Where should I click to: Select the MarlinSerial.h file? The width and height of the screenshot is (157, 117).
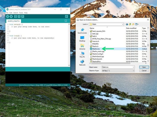(97, 59)
